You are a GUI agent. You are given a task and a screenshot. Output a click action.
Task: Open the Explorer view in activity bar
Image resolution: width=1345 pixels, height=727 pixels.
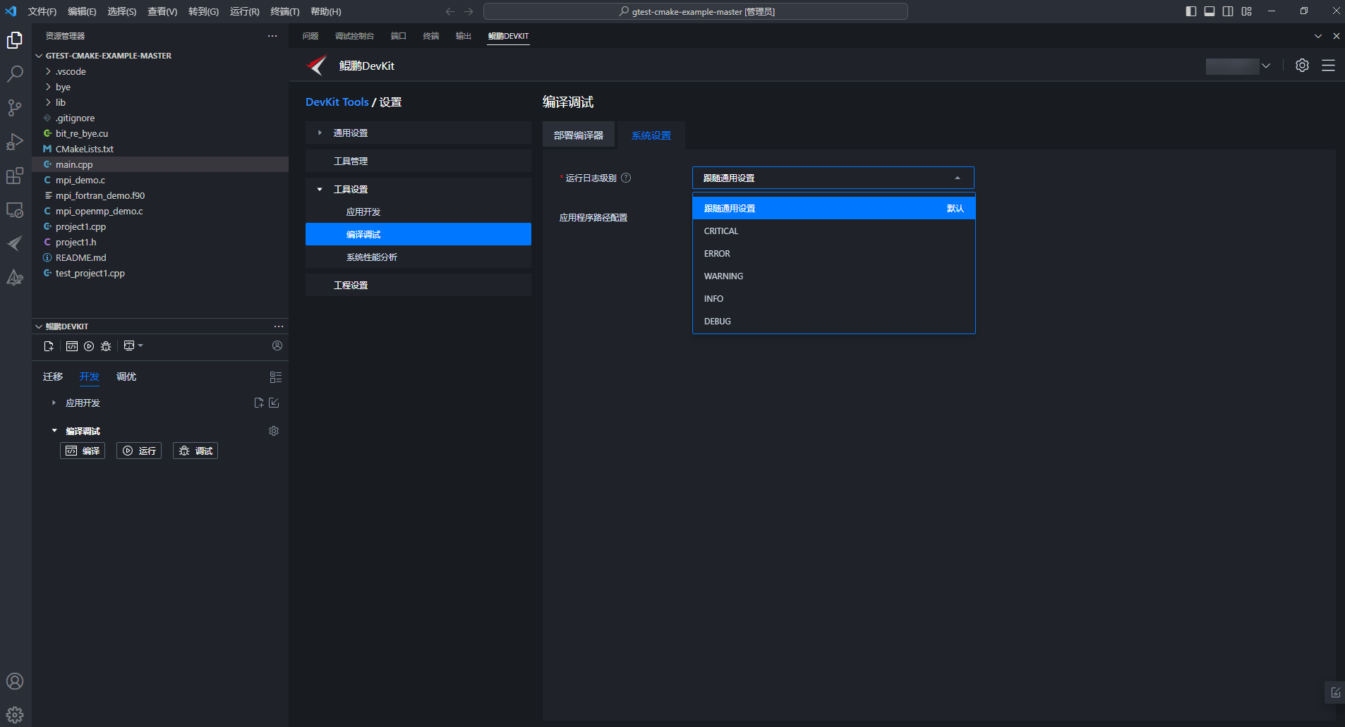click(x=15, y=40)
